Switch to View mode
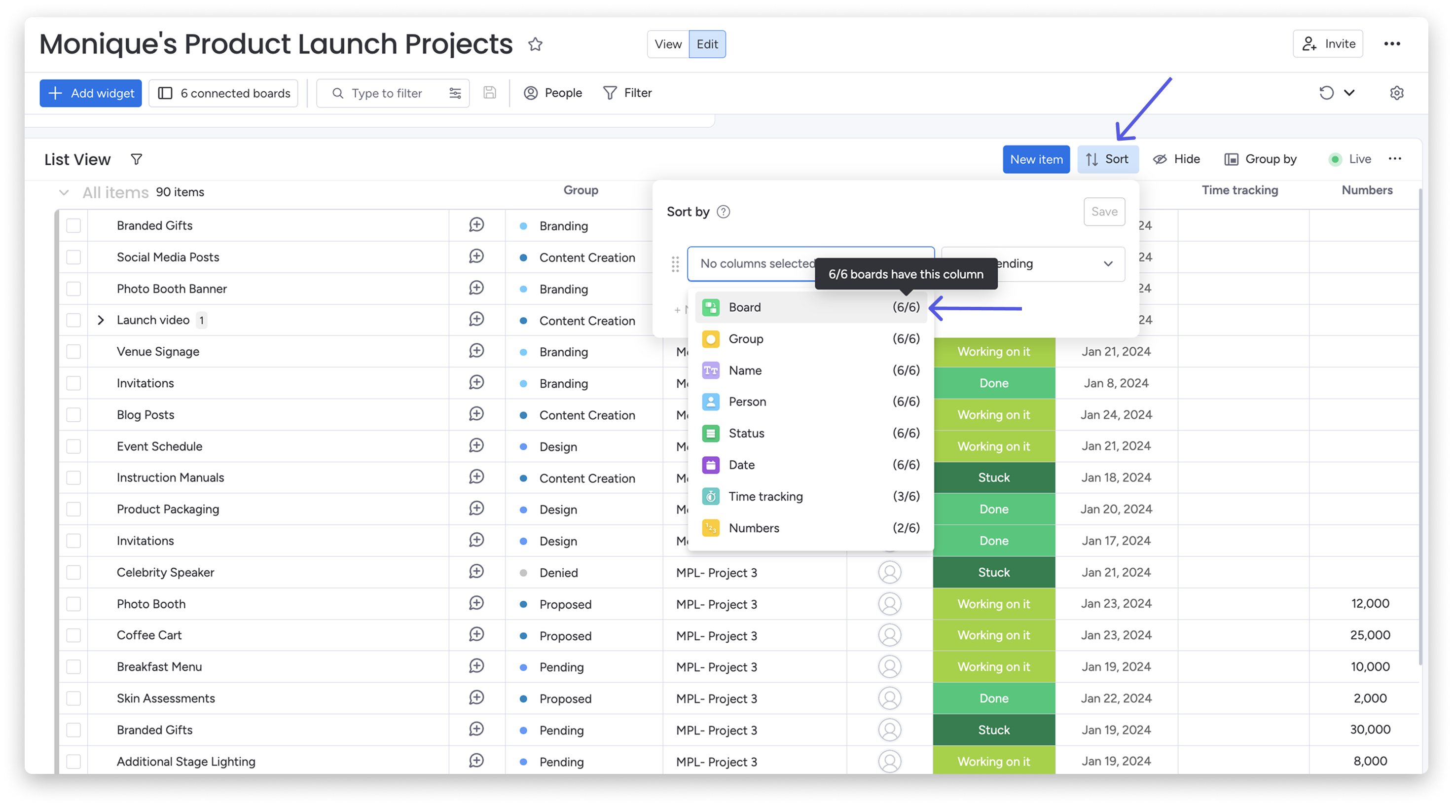 668,44
